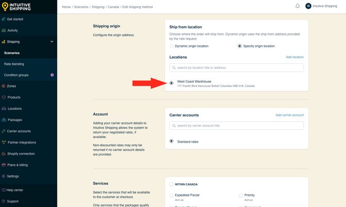The height and width of the screenshot is (207, 346).
Task: Click the Intuitive Shipping logo
Action: (17, 7)
